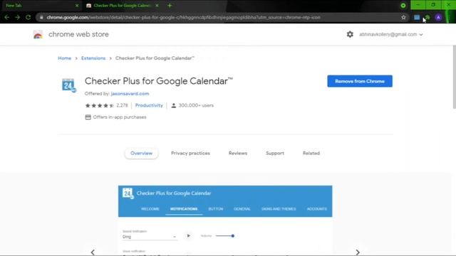Select the Checker Plus for Google Calendar tab
Screen dimensions: 456x256
point(122,6)
